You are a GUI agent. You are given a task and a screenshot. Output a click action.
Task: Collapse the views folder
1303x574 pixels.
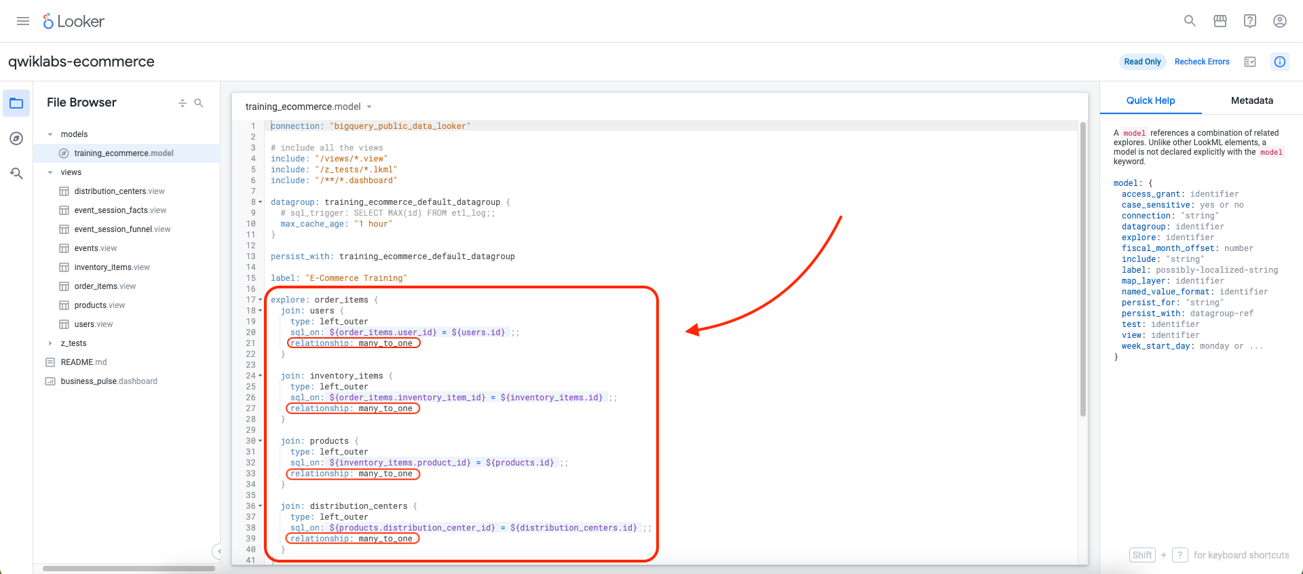click(50, 172)
